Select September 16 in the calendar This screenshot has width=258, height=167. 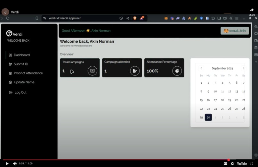(208, 100)
